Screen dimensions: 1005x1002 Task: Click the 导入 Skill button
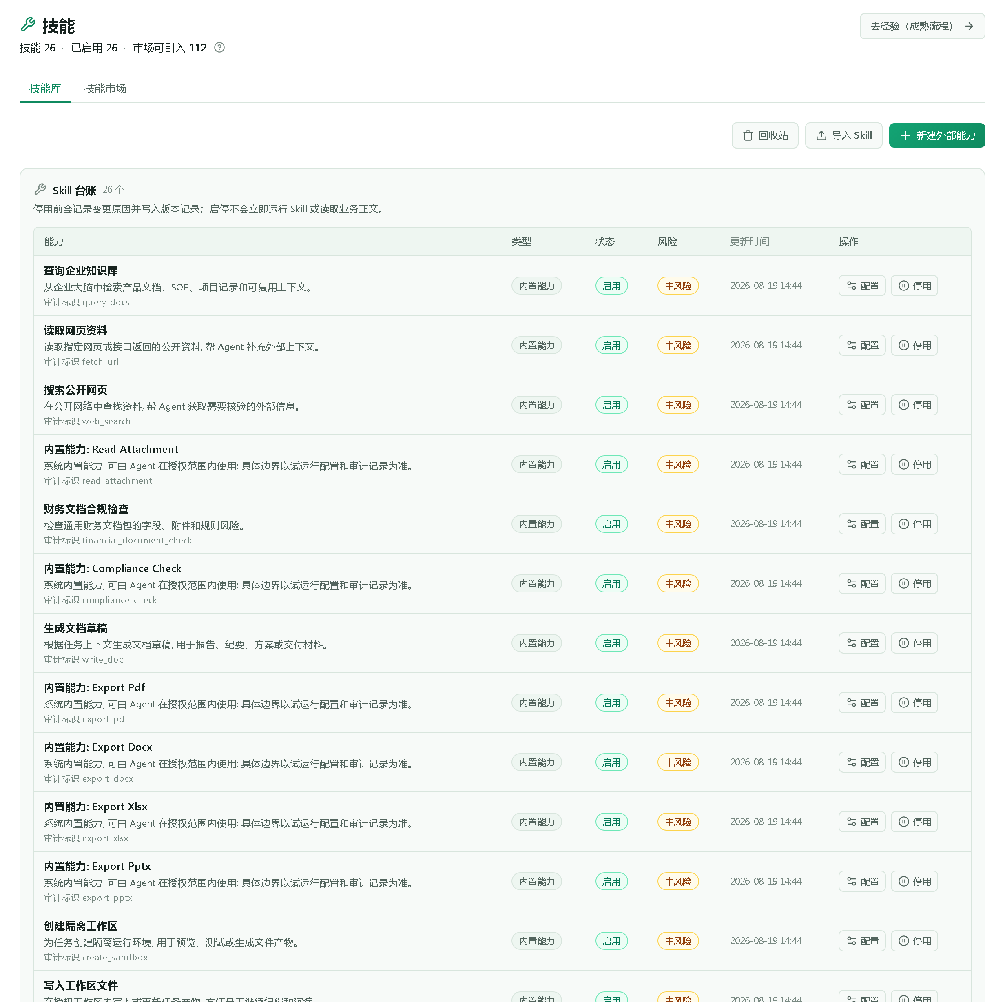[x=844, y=135]
